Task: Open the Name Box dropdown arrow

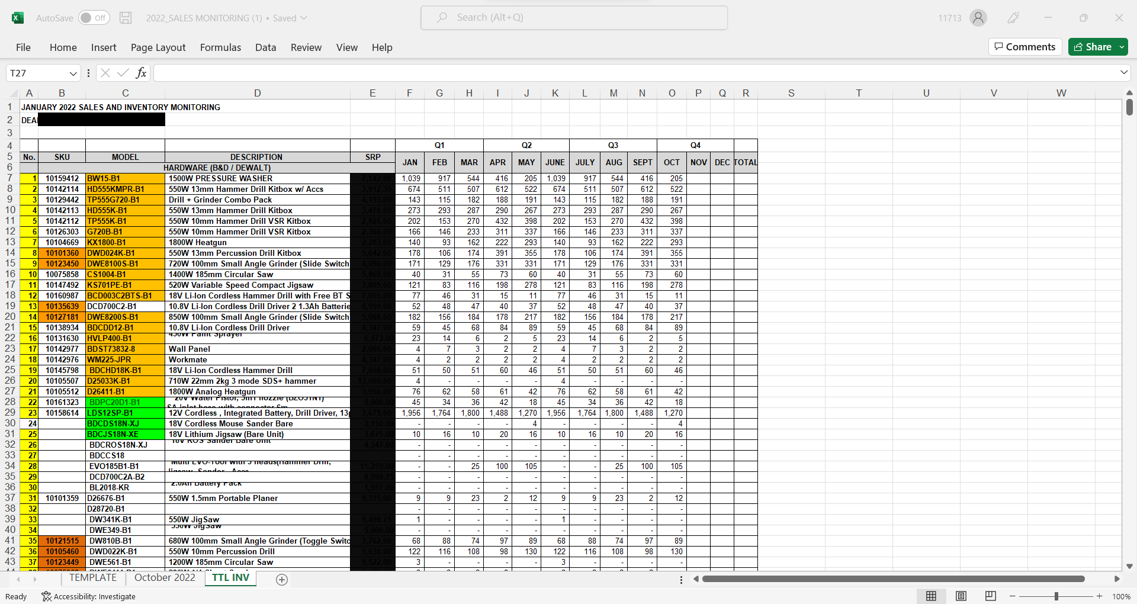Action: [x=73, y=73]
